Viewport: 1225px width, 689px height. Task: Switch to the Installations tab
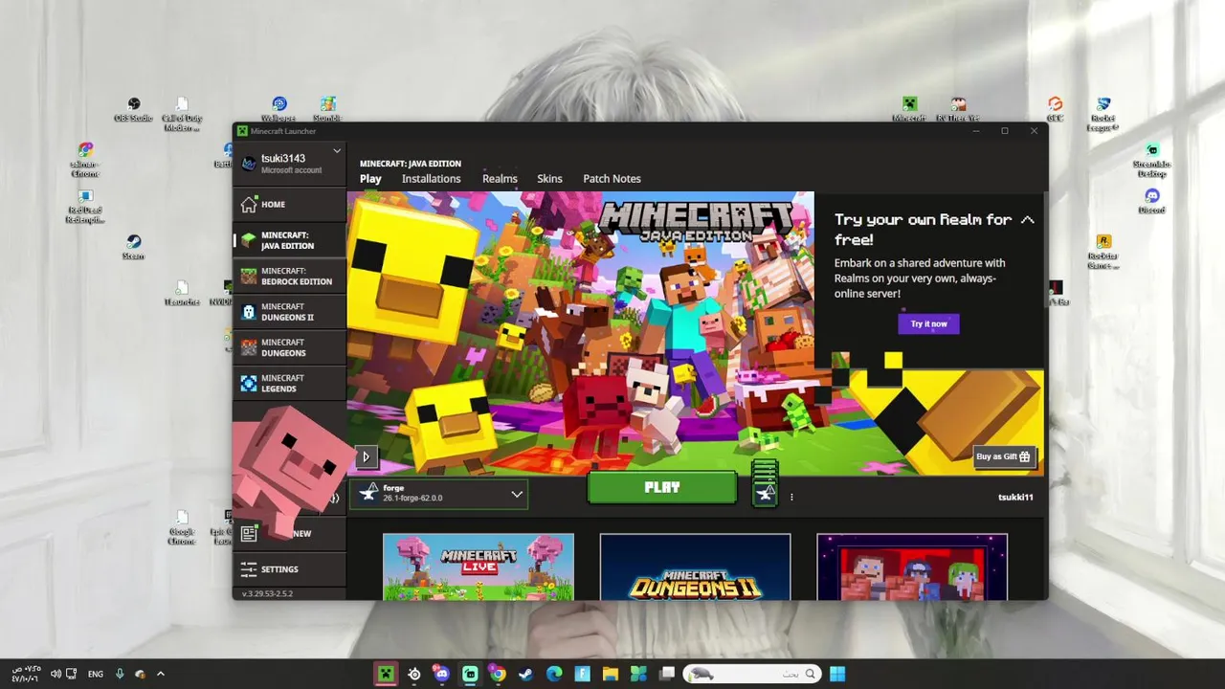[x=431, y=179]
